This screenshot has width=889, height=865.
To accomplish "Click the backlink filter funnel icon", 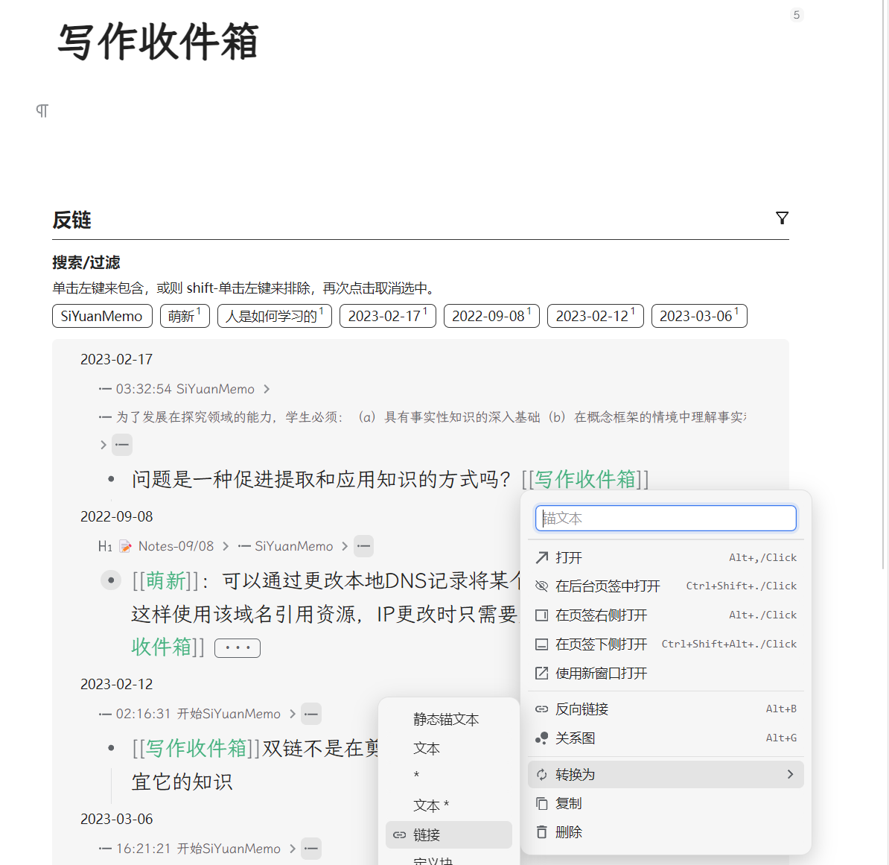I will [x=782, y=218].
